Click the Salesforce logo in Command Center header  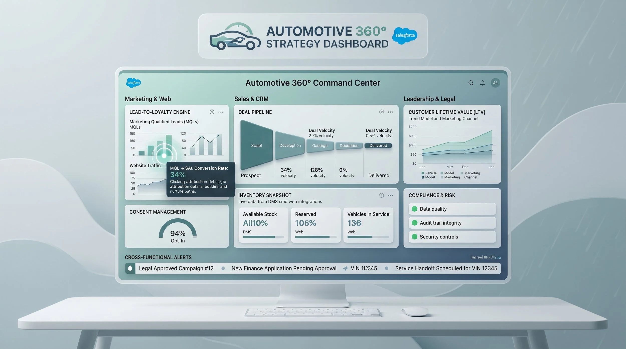coord(133,83)
